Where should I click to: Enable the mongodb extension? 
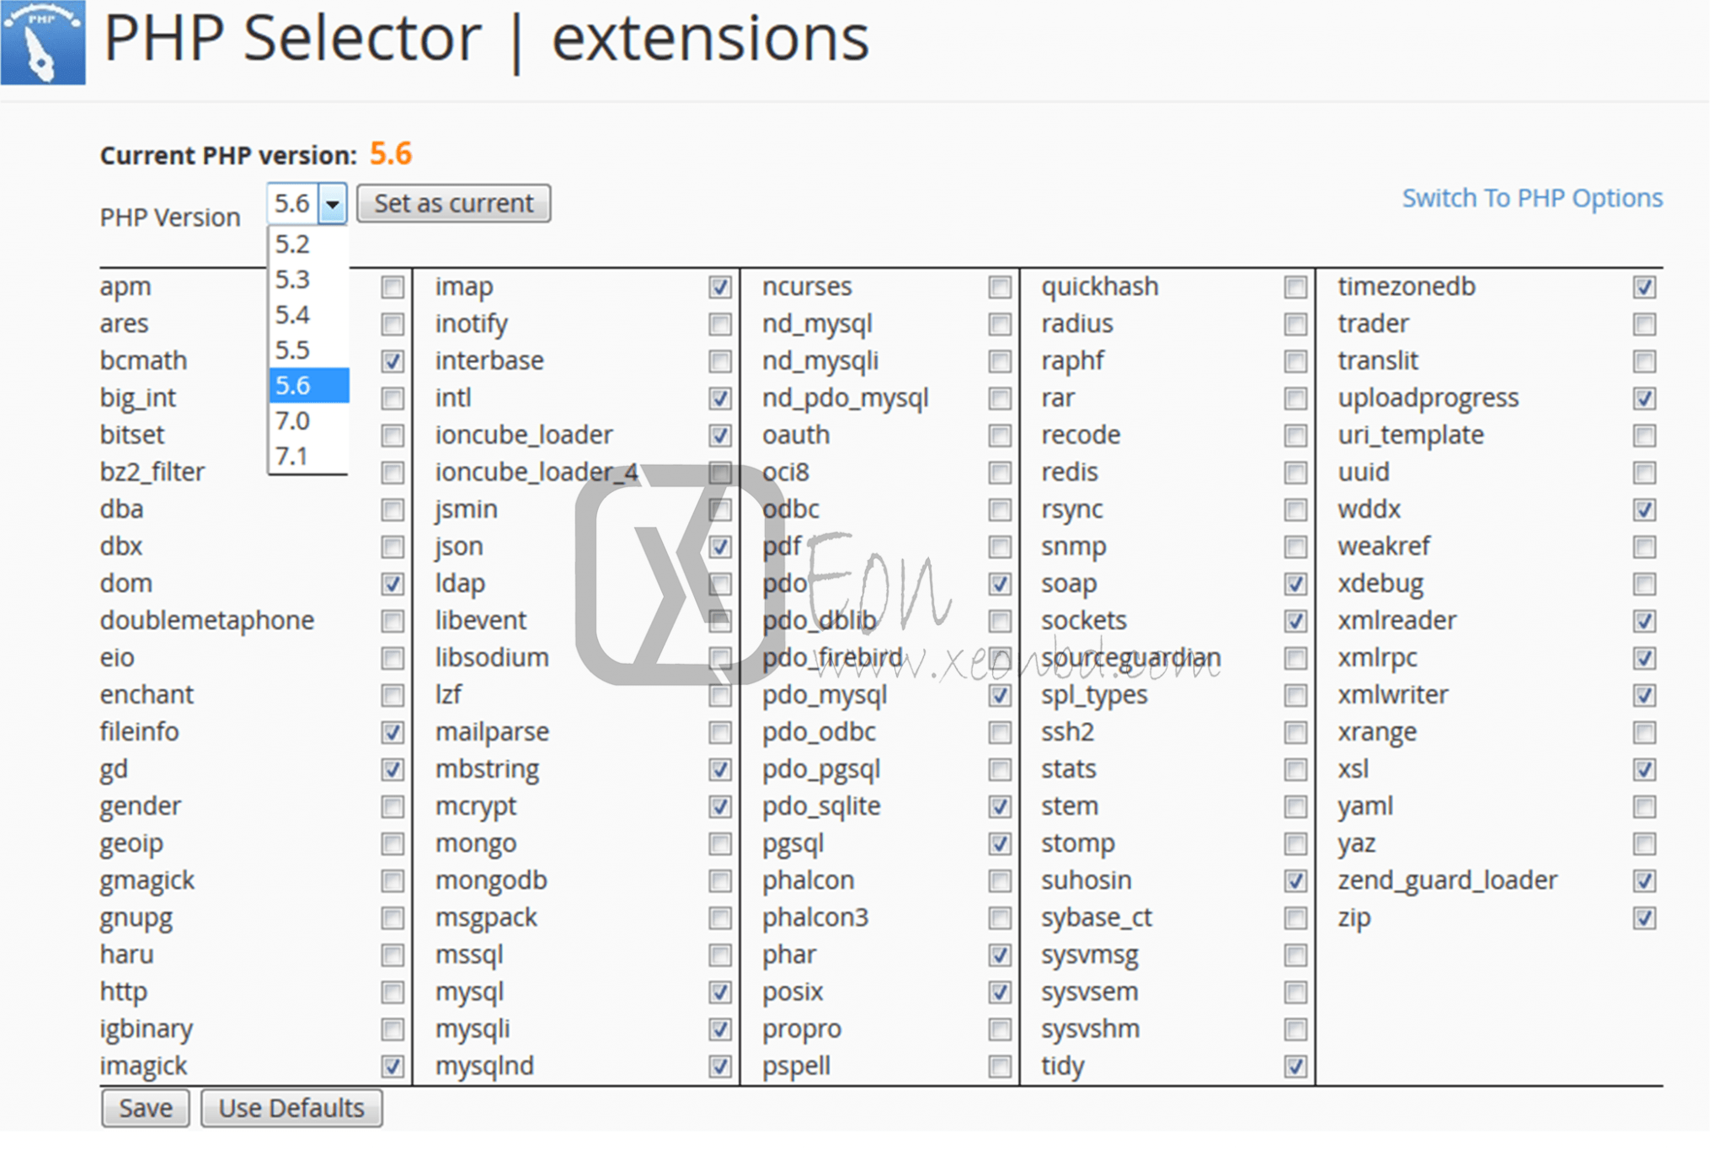tap(720, 880)
